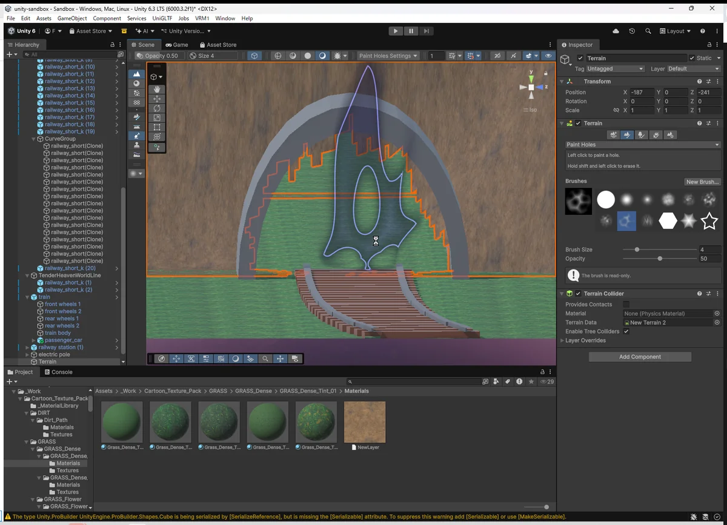Click the Paint Trees terrain button
Viewport: 727px width, 525px height.
(x=642, y=135)
